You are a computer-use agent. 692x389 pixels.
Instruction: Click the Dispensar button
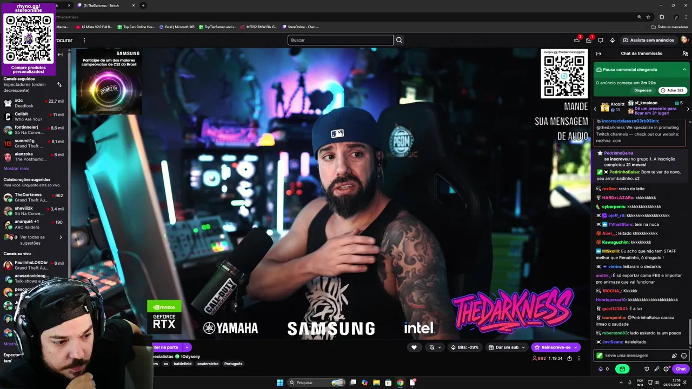pyautogui.click(x=643, y=90)
